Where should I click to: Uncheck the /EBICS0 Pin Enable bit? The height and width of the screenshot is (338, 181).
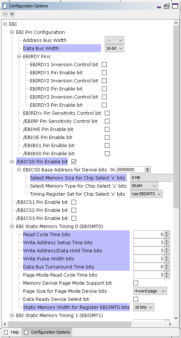click(x=74, y=162)
